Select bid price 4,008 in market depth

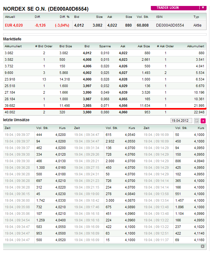click(x=87, y=60)
